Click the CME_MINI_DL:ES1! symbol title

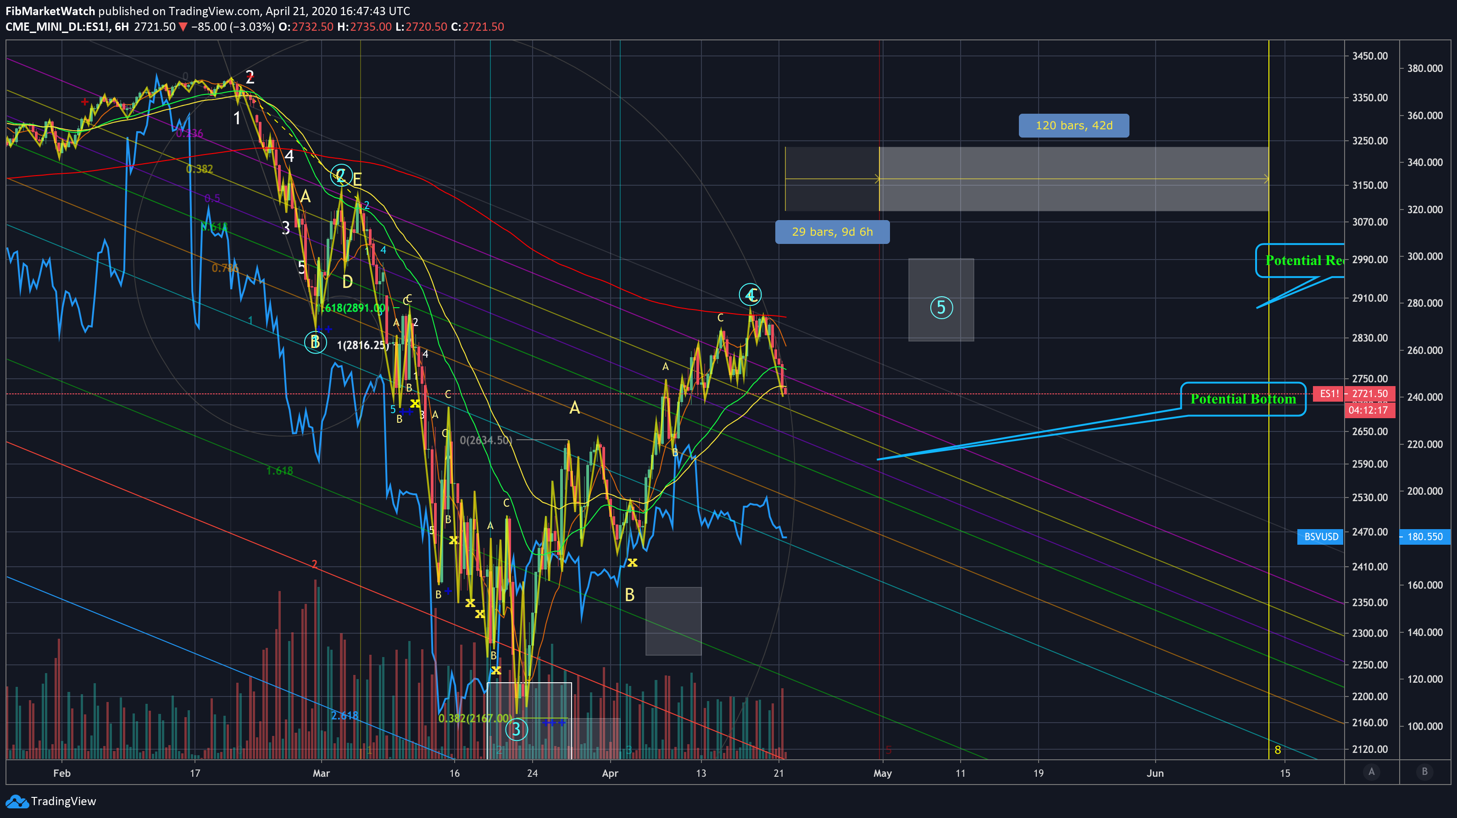[x=58, y=27]
